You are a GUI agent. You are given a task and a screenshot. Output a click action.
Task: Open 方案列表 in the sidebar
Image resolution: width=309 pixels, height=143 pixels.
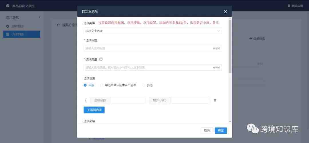tap(22, 34)
